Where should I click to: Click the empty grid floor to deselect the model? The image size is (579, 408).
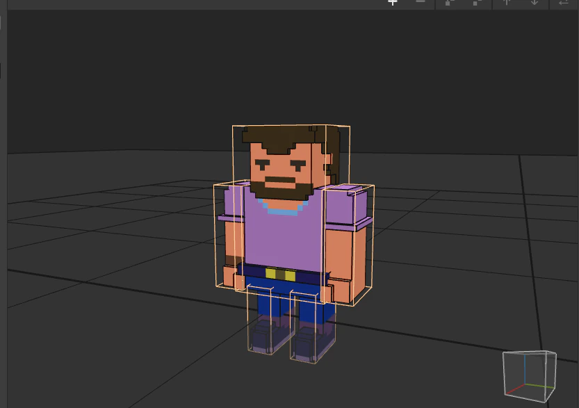104,334
